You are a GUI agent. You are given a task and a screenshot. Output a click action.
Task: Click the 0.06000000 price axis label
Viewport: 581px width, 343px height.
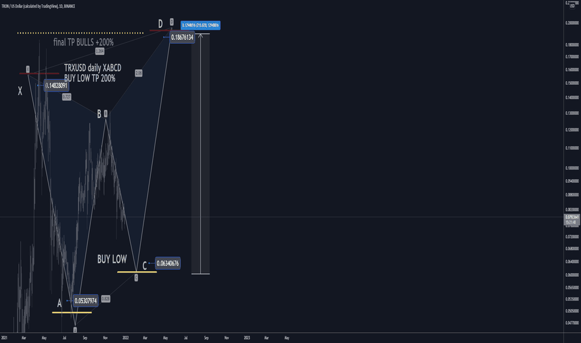tap(572, 275)
